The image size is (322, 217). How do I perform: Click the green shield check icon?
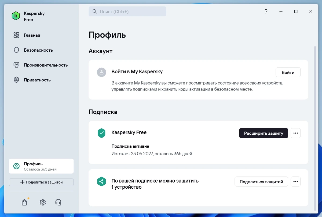point(101,133)
